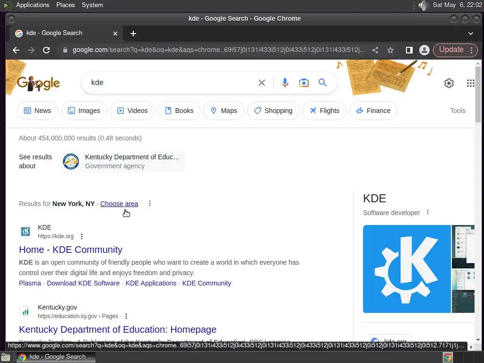The image size is (484, 363).
Task: Filter results by Flights
Action: (324, 111)
